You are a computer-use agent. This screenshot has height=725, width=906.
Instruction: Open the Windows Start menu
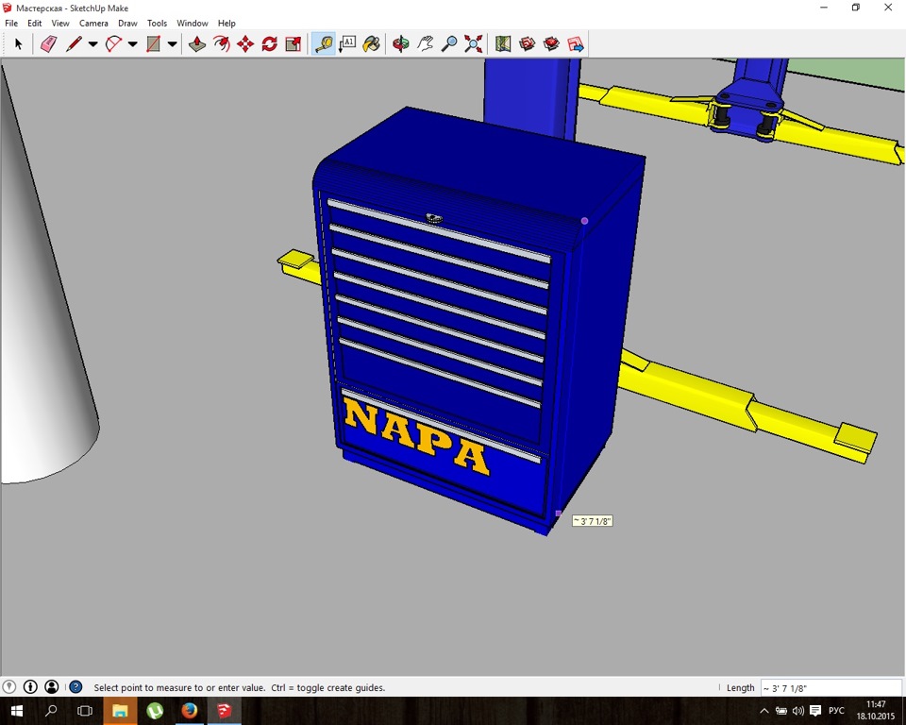coord(16,711)
